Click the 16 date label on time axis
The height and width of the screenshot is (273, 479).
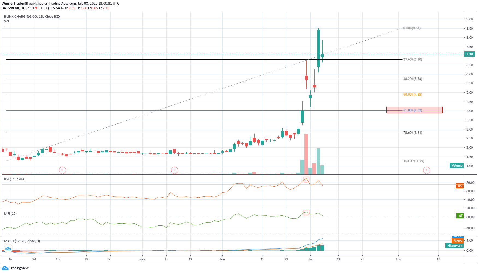10,259
